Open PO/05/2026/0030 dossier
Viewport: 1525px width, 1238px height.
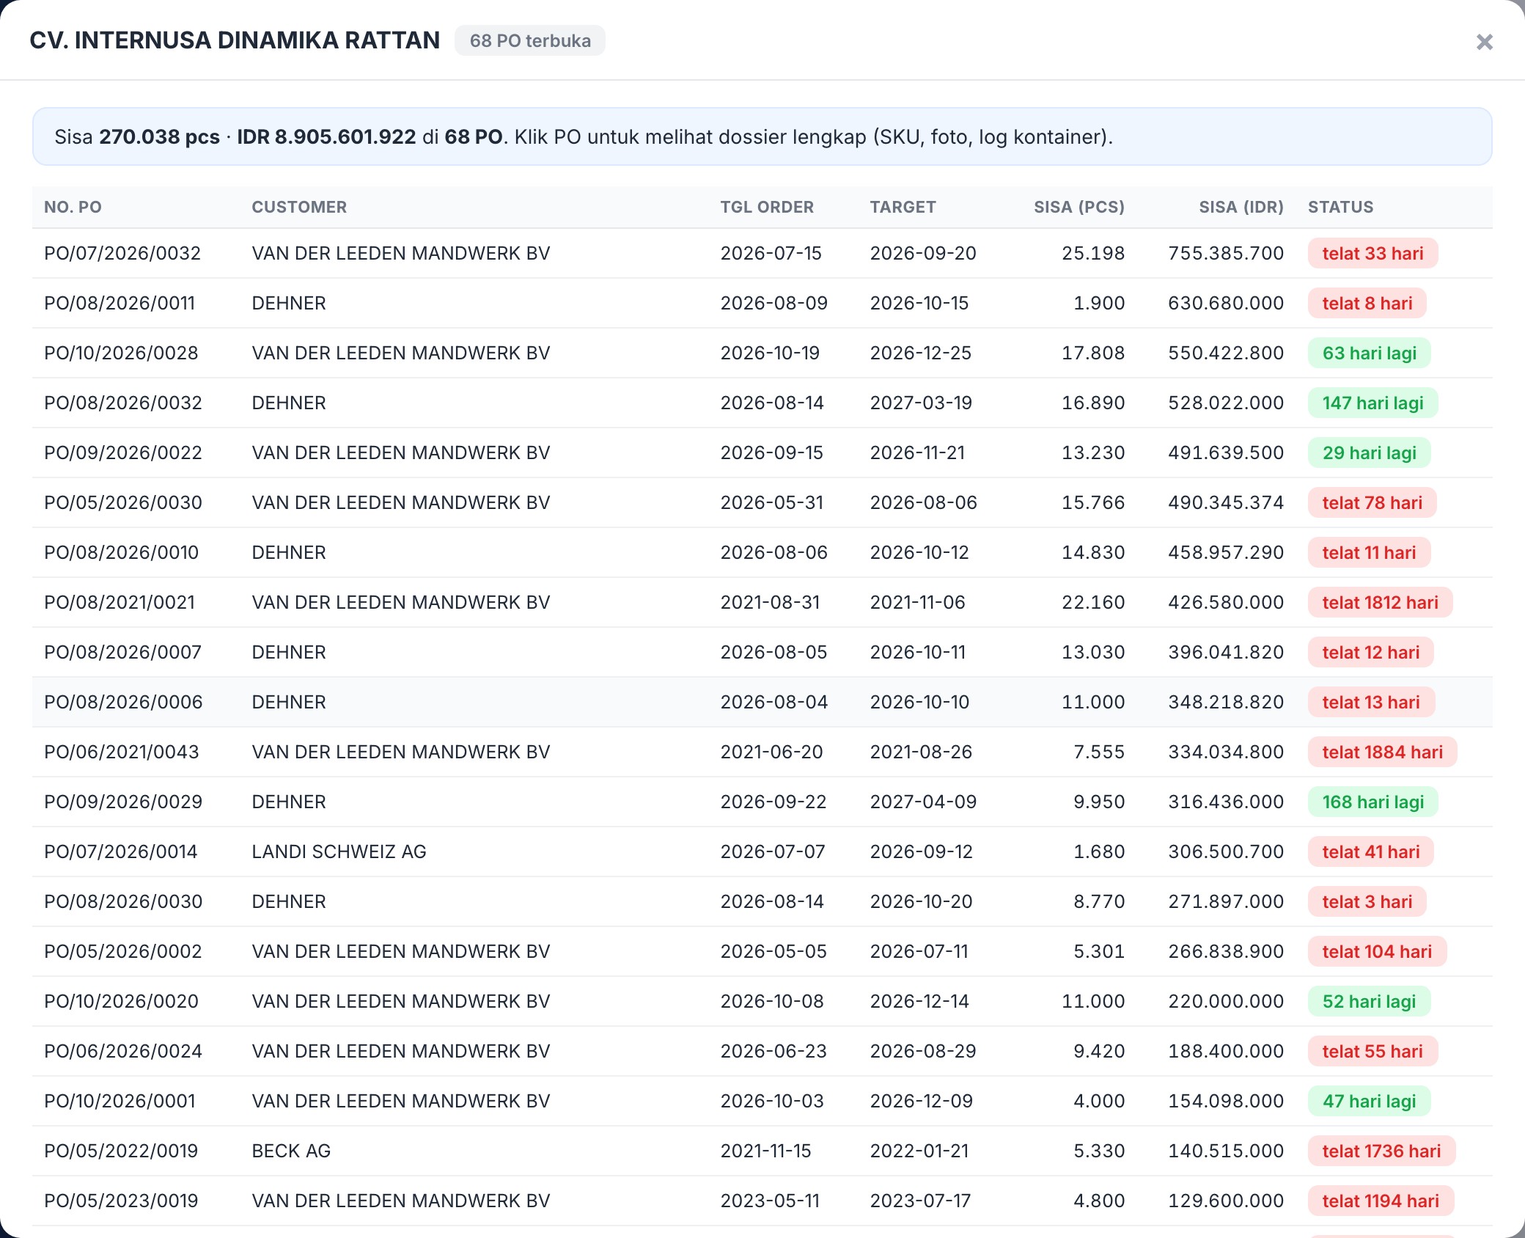point(762,502)
